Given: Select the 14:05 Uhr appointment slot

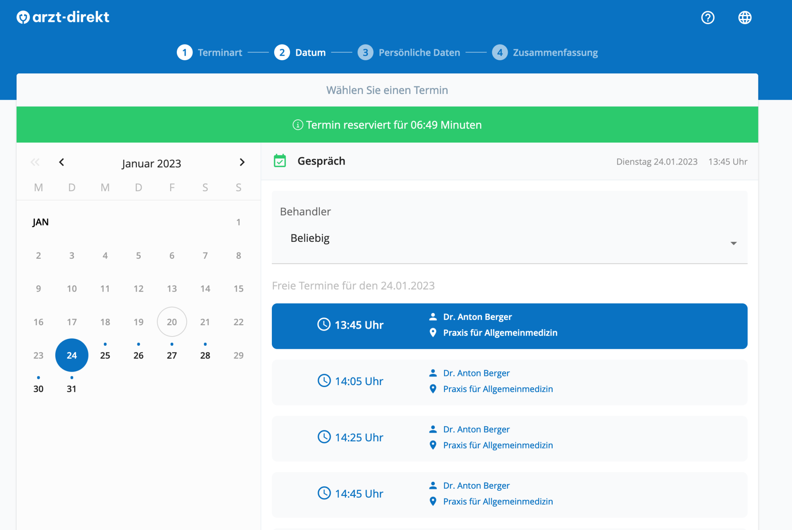Looking at the screenshot, I should tap(509, 382).
